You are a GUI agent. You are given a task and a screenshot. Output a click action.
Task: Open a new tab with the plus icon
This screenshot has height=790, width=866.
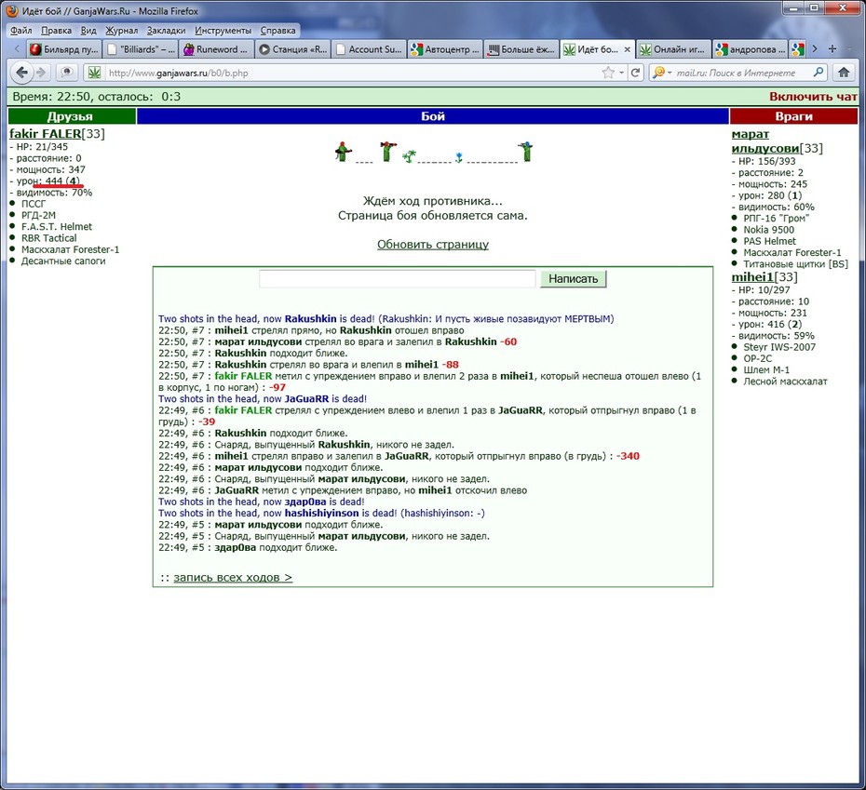click(832, 49)
